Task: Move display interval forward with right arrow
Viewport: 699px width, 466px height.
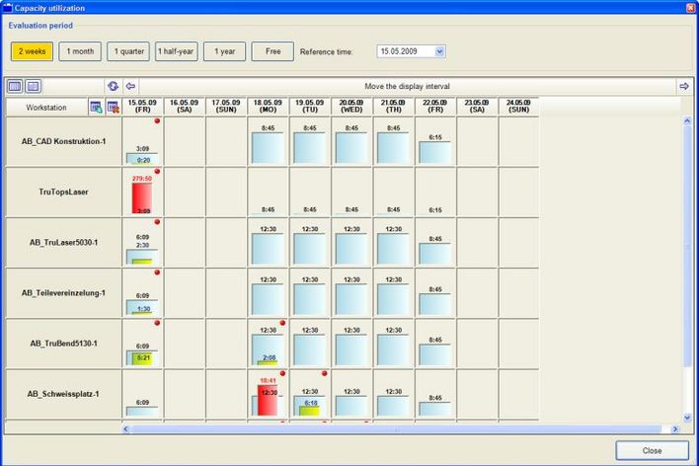Action: point(684,86)
